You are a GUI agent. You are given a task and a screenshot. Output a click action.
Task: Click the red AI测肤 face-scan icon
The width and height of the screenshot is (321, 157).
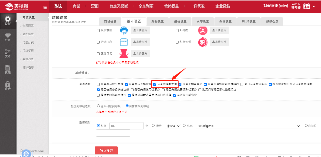(203, 30)
